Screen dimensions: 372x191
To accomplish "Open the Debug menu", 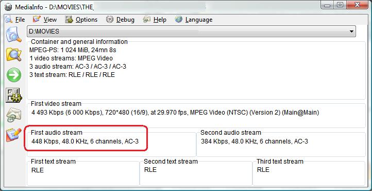I will [x=125, y=20].
